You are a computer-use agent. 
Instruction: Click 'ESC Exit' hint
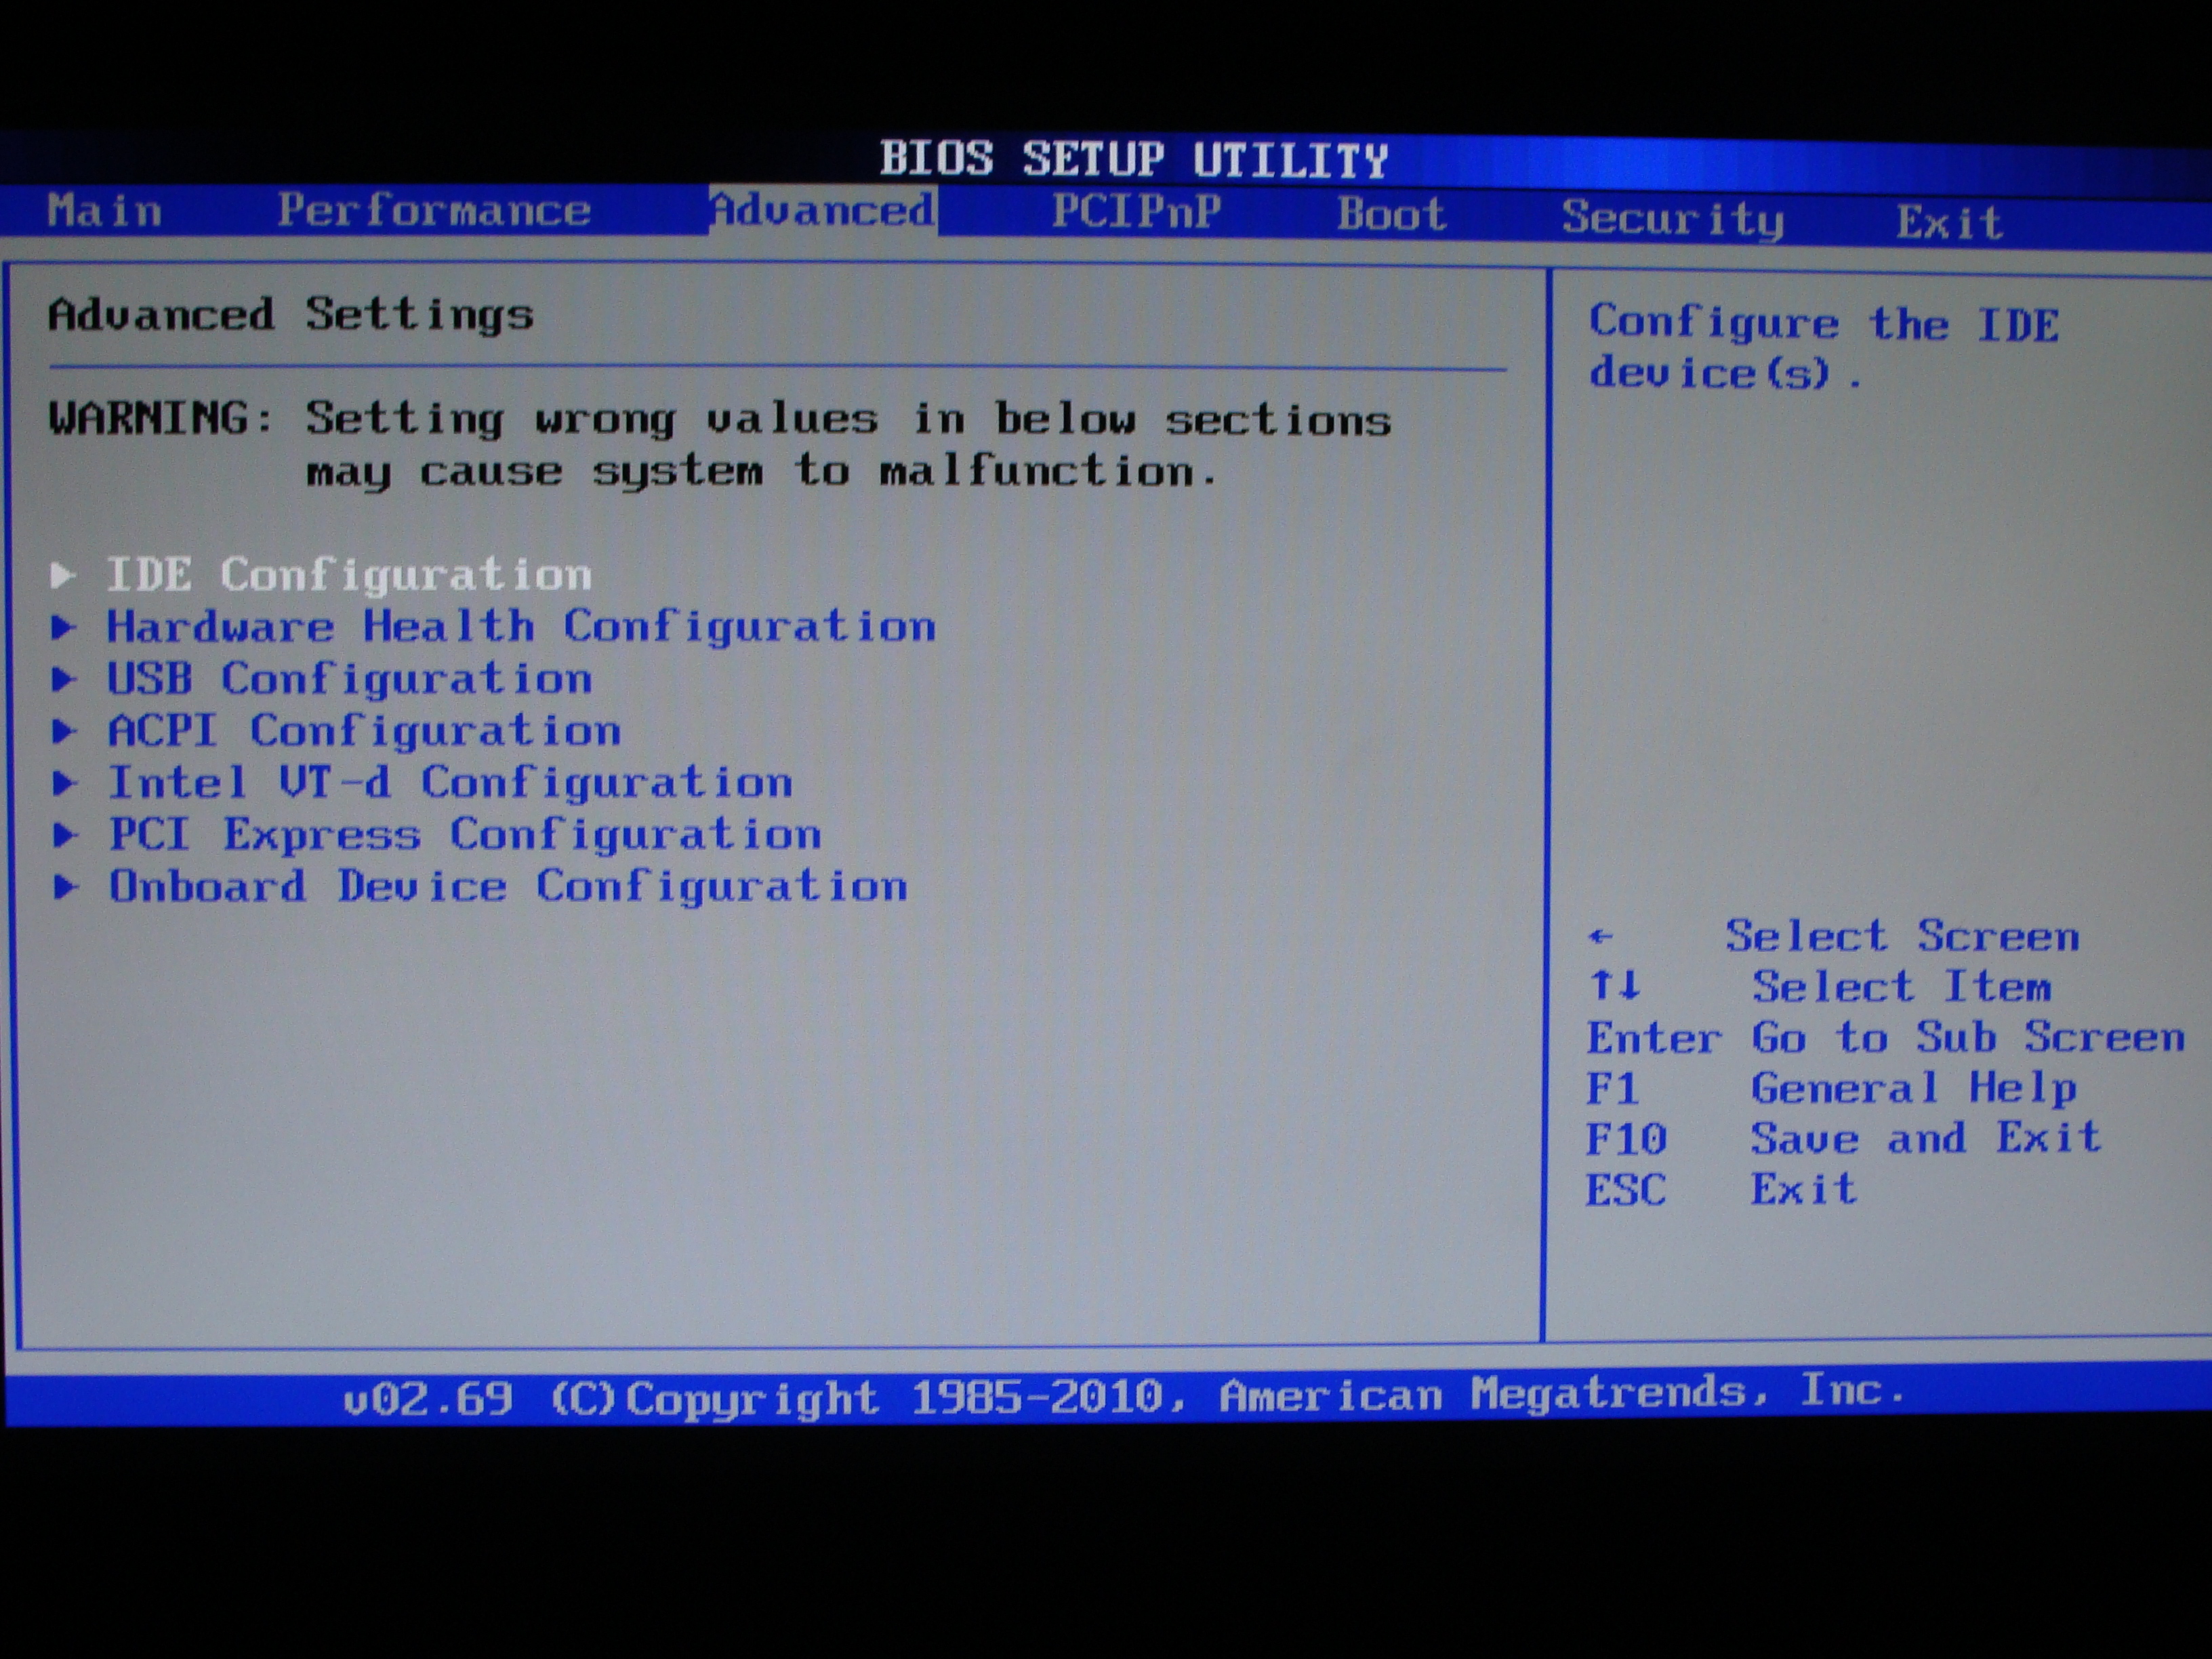pos(1722,1189)
